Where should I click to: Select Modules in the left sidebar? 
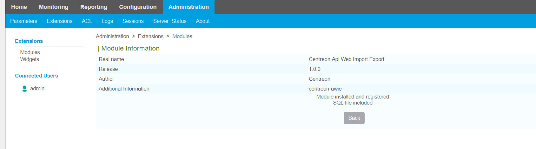(x=30, y=52)
